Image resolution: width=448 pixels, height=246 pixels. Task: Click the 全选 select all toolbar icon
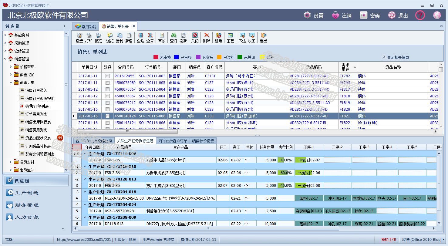(141, 35)
